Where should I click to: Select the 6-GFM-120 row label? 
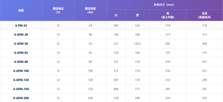pyautogui.click(x=21, y=80)
